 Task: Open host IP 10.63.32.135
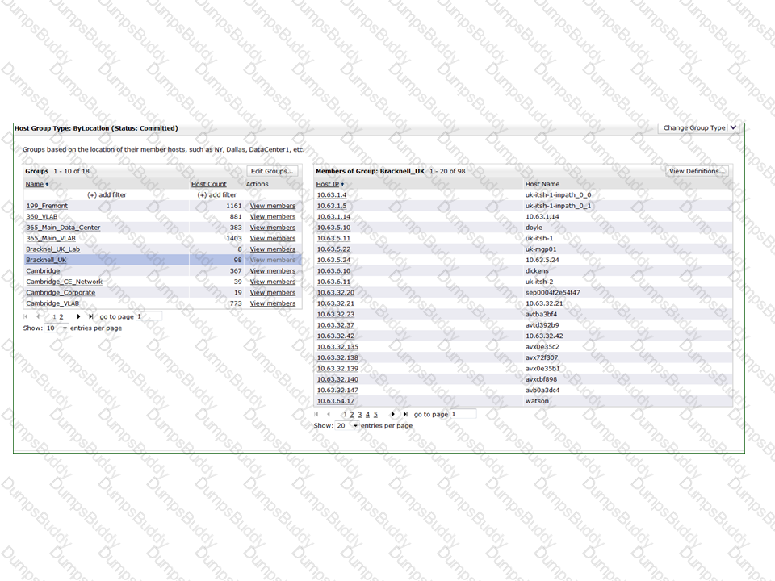point(337,347)
